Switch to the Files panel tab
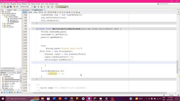 point(15,10)
